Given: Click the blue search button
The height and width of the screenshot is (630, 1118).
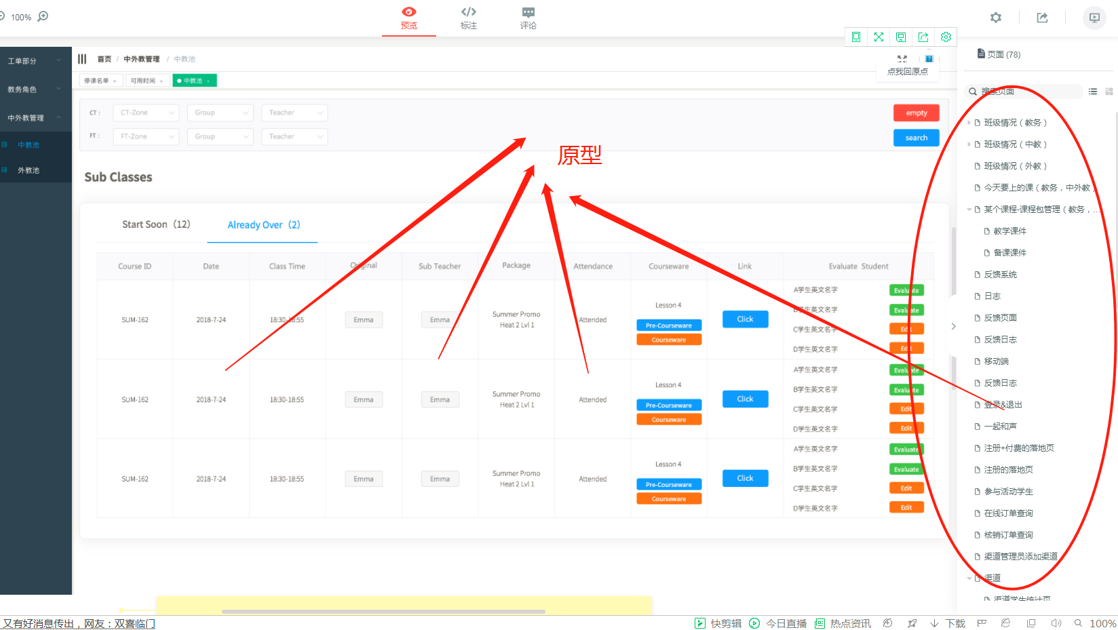Looking at the screenshot, I should pos(916,138).
